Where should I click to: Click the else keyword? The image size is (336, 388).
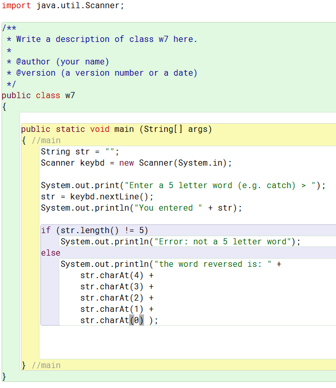[x=51, y=253]
